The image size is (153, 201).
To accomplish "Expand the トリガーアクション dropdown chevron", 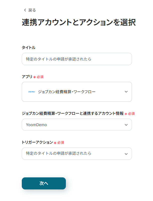I will 126,154.
